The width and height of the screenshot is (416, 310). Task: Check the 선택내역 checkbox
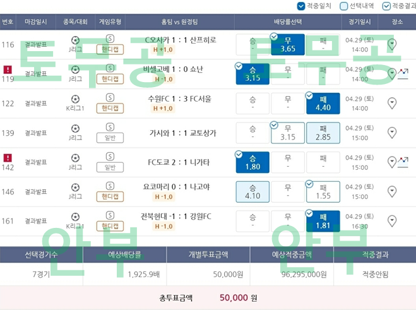pos(344,6)
